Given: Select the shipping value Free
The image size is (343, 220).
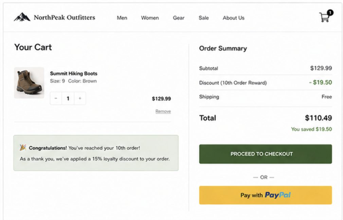Looking at the screenshot, I should click(x=327, y=97).
